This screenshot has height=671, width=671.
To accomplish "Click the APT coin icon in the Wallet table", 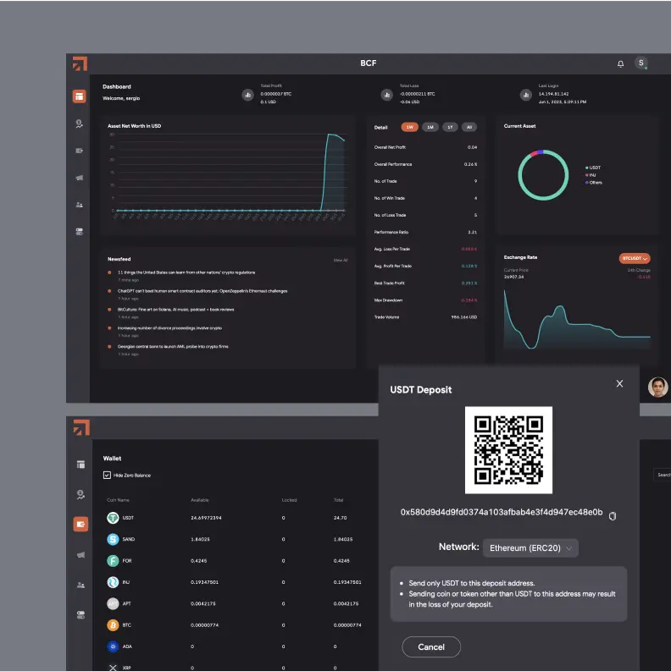I will point(113,603).
